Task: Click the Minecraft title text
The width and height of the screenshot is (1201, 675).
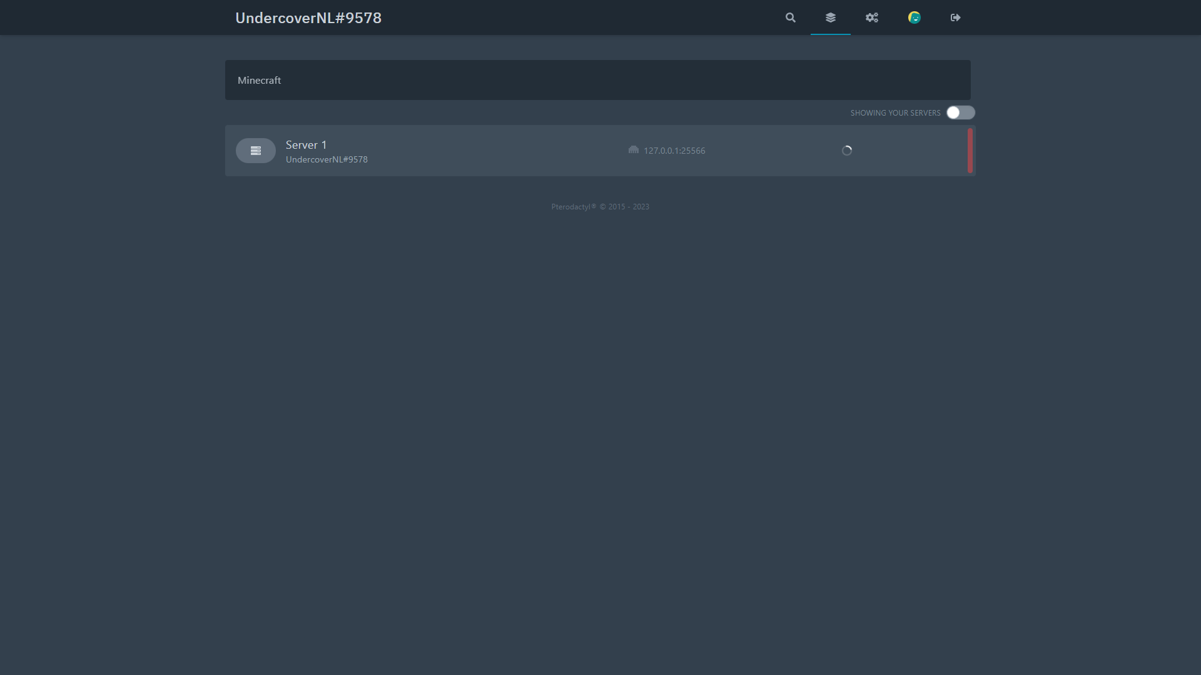Action: pyautogui.click(x=259, y=80)
